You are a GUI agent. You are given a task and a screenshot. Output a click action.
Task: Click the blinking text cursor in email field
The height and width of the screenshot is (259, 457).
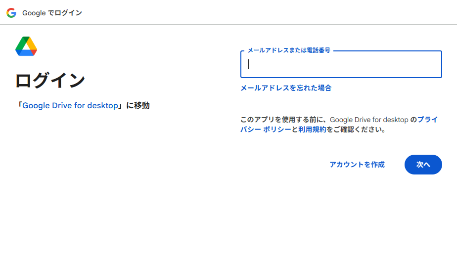click(x=249, y=64)
